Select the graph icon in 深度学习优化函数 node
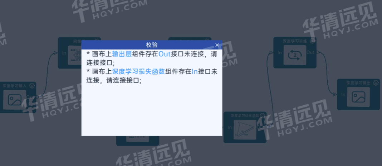 245,130
